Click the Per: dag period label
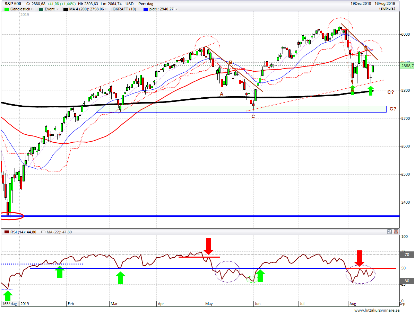This screenshot has height=312, width=415. pyautogui.click(x=146, y=4)
